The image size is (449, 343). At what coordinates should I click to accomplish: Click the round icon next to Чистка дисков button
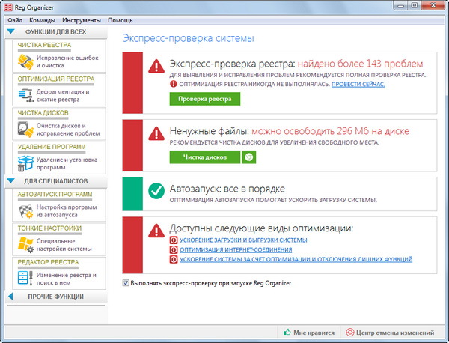click(x=248, y=157)
